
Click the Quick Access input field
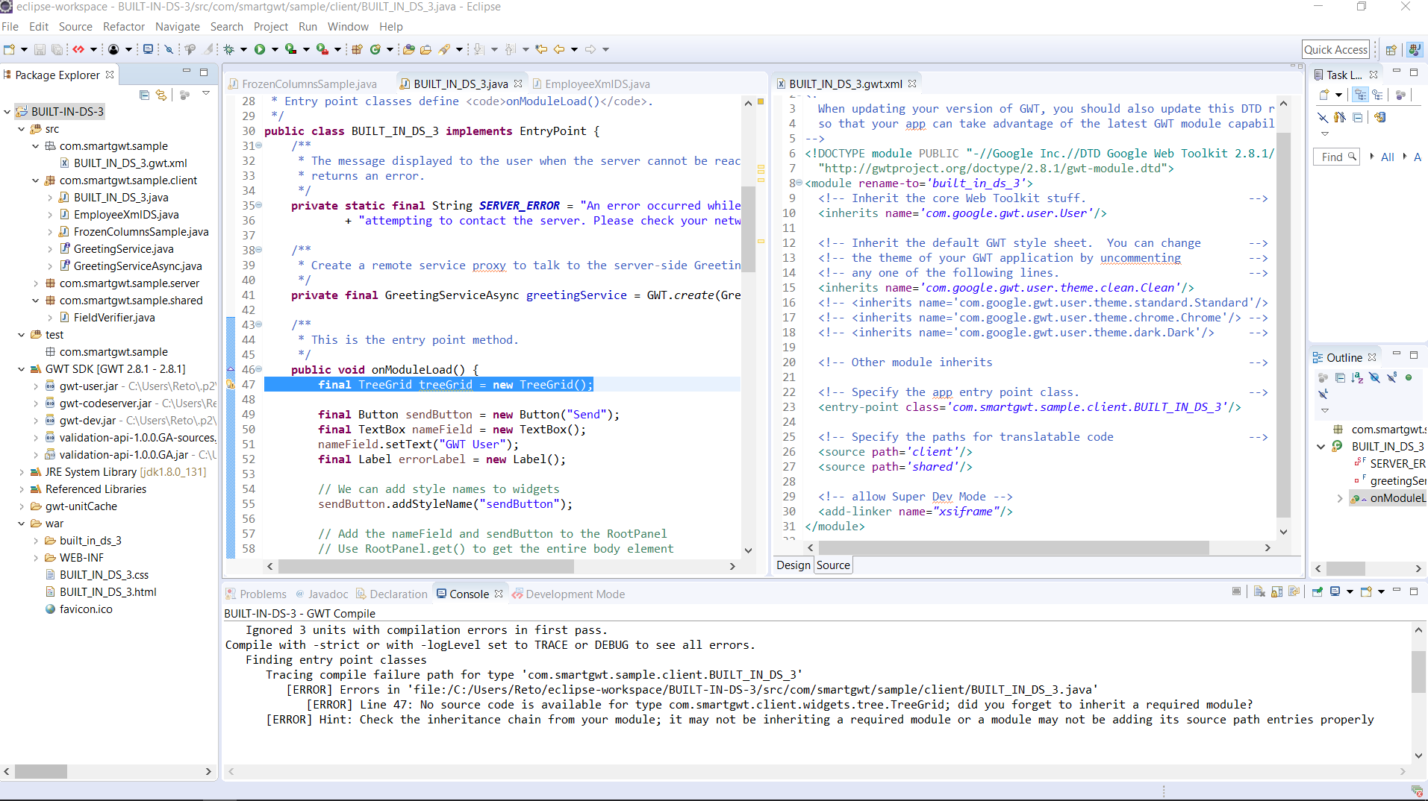tap(1335, 50)
